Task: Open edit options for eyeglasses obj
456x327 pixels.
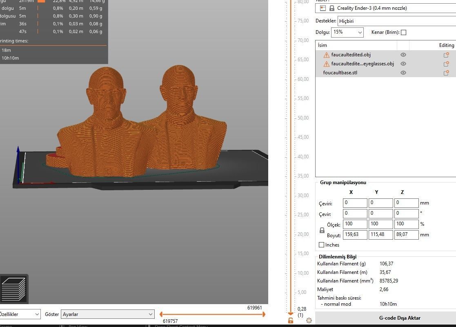Action: (x=446, y=64)
